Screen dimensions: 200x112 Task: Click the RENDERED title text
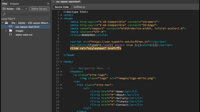[88, 35]
